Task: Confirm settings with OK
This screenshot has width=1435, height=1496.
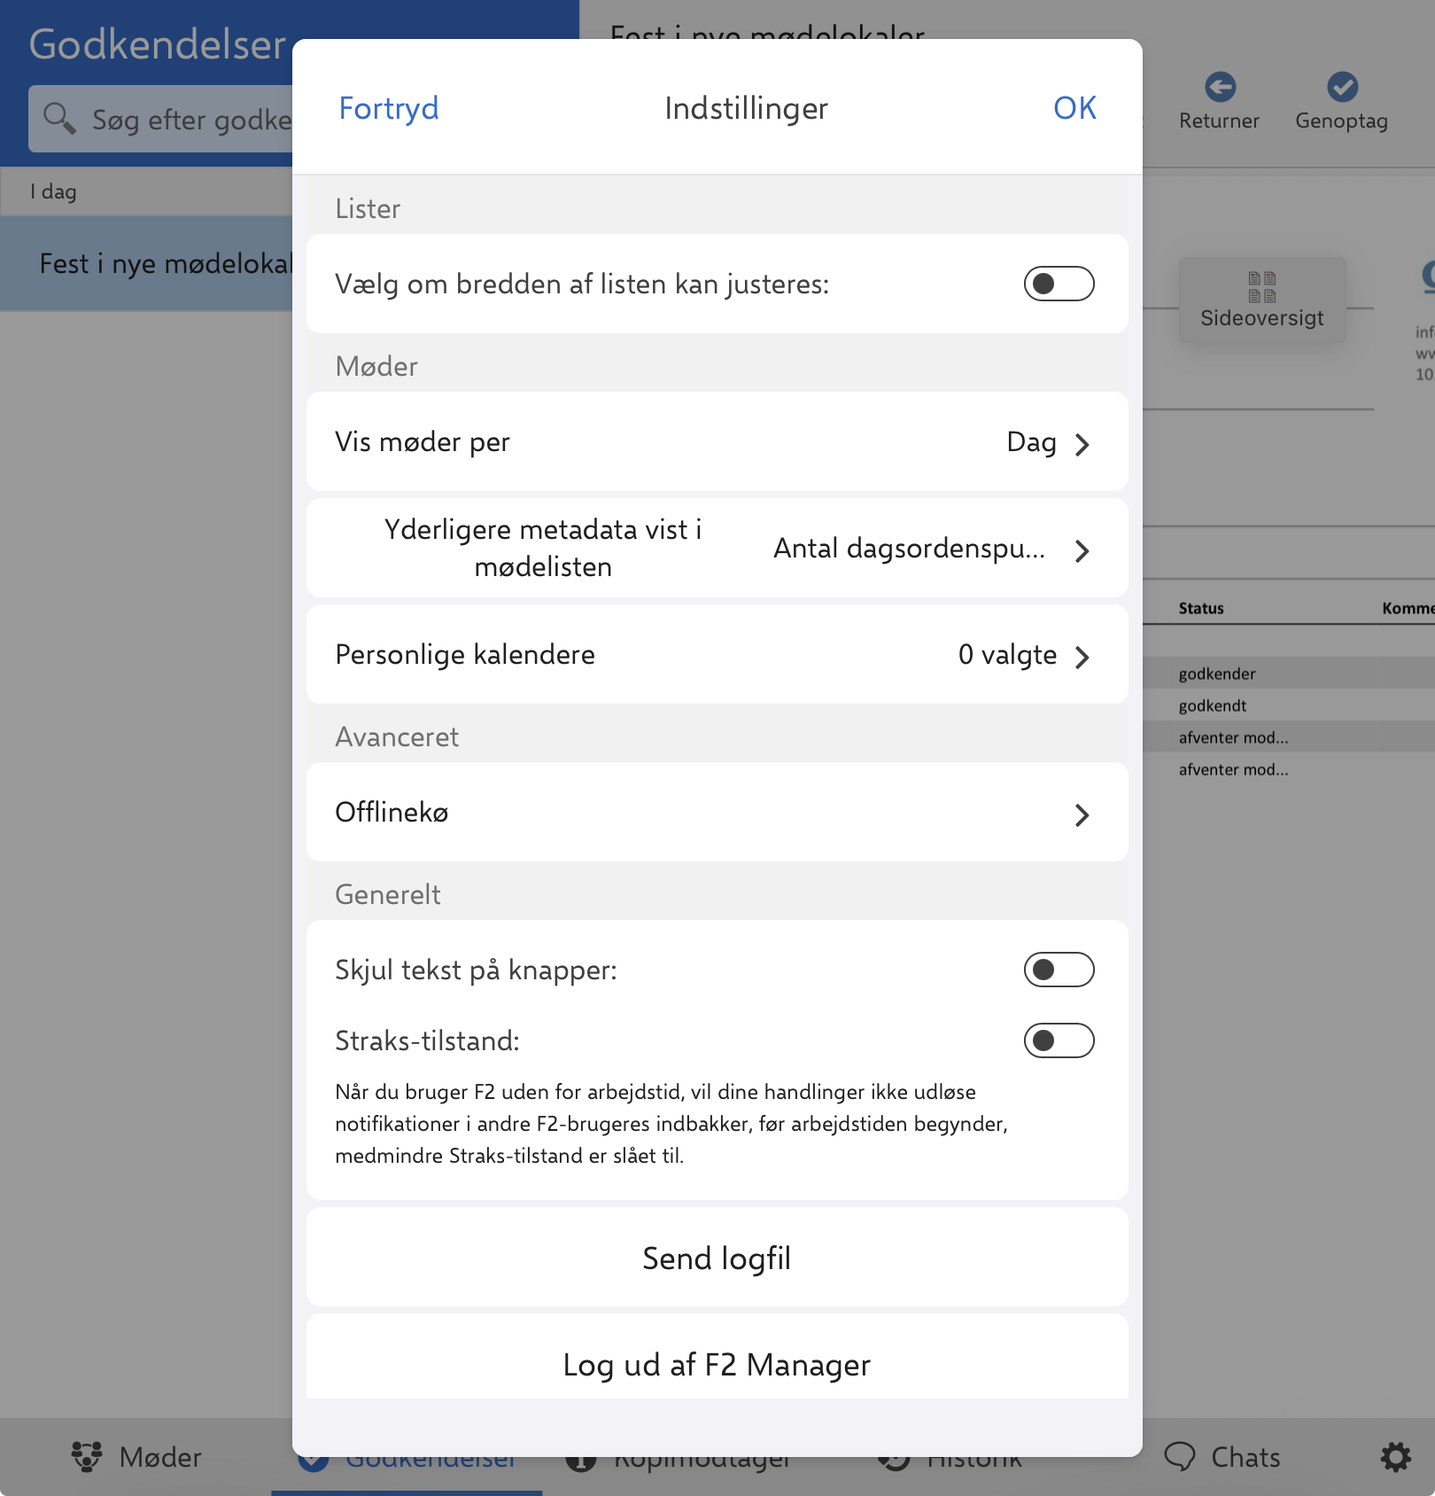Action: coord(1074,108)
